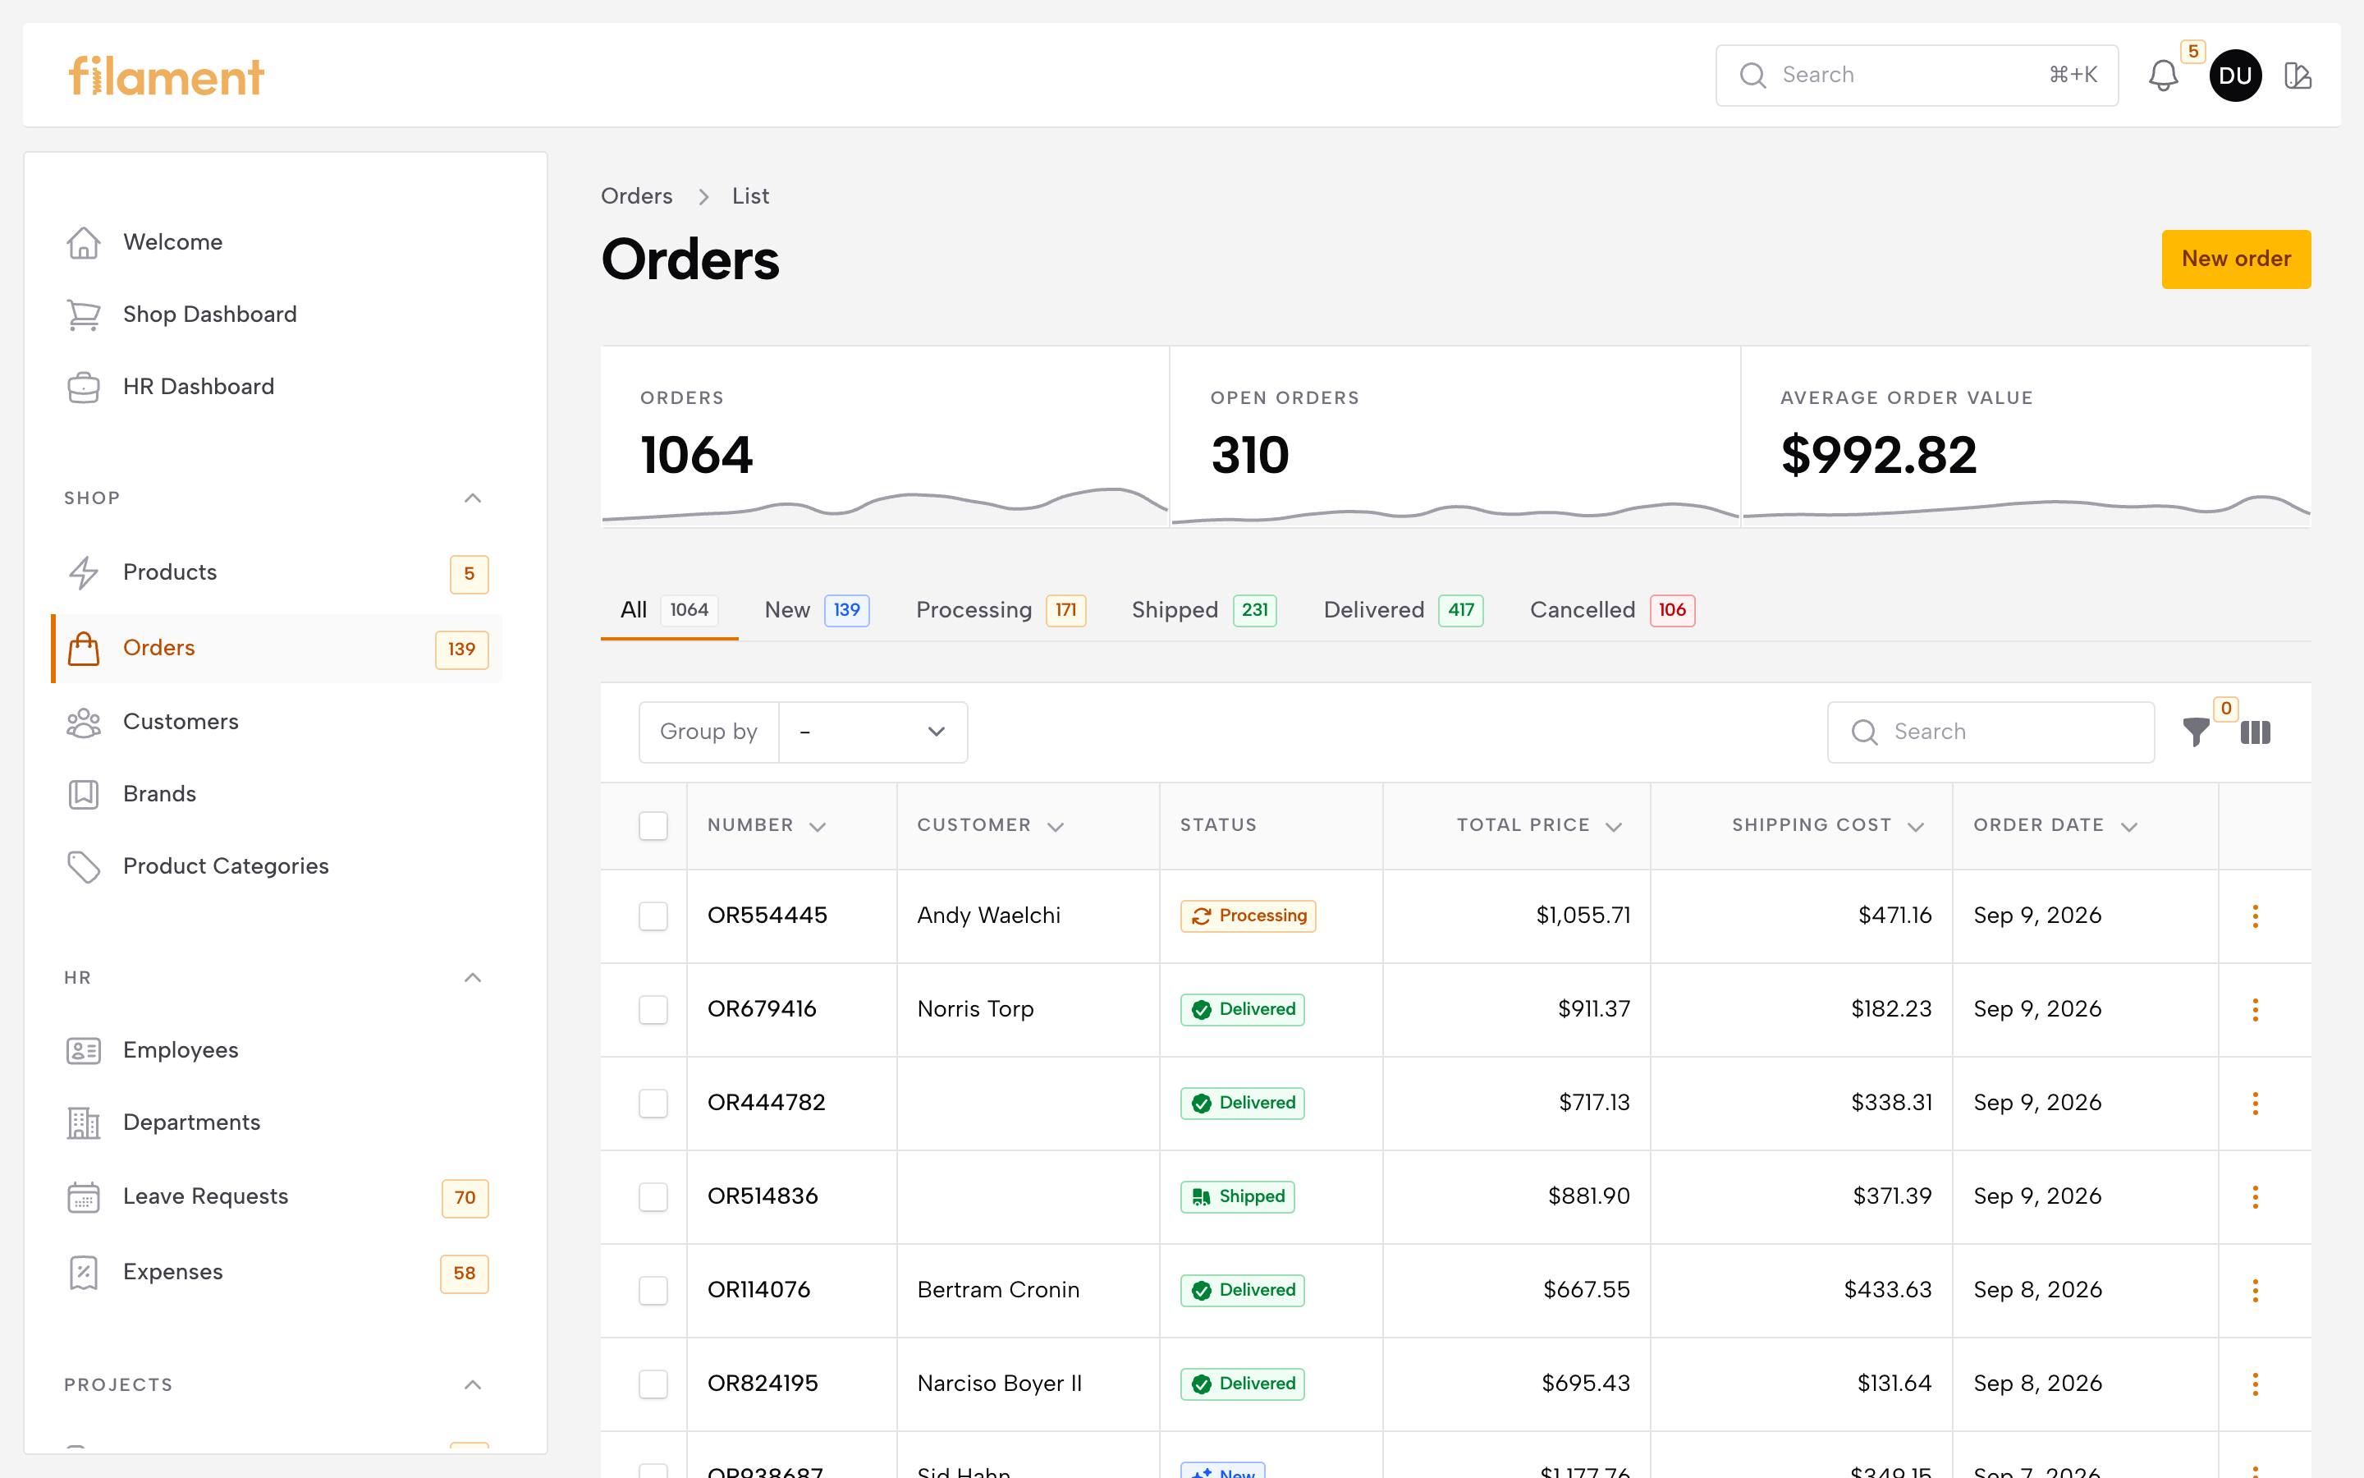Switch to the Delivered orders tab

click(1403, 611)
